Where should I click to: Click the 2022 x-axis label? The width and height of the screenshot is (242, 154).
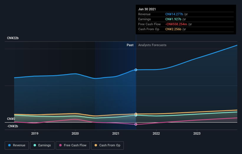coord(156,133)
